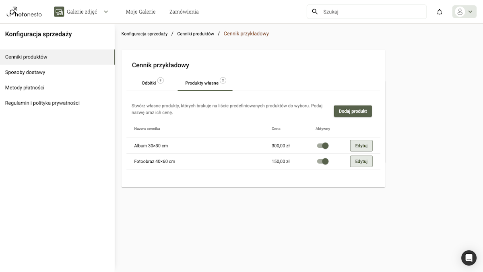Expand the Galerie zdjęć dropdown
483x272 pixels.
[x=106, y=12]
